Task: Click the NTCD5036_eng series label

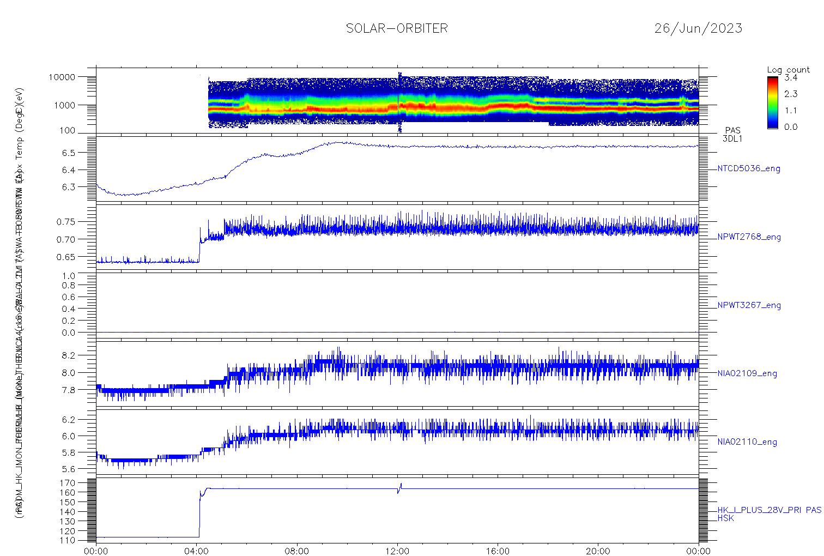Action: 749,169
